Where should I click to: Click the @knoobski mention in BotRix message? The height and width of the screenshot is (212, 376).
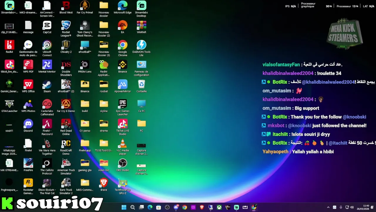click(x=354, y=117)
